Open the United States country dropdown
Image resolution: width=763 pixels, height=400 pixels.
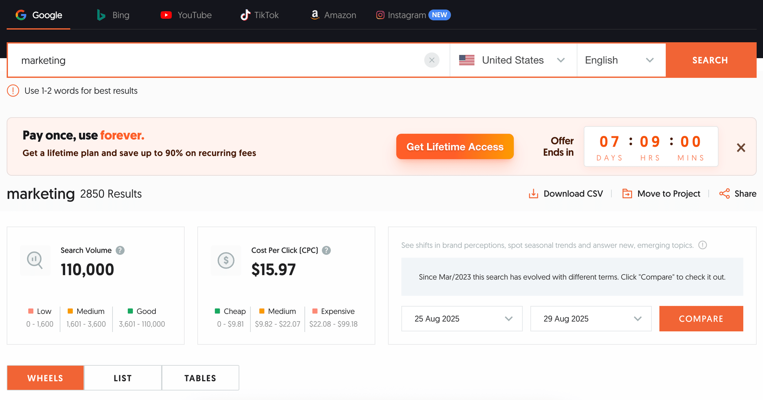(x=512, y=60)
